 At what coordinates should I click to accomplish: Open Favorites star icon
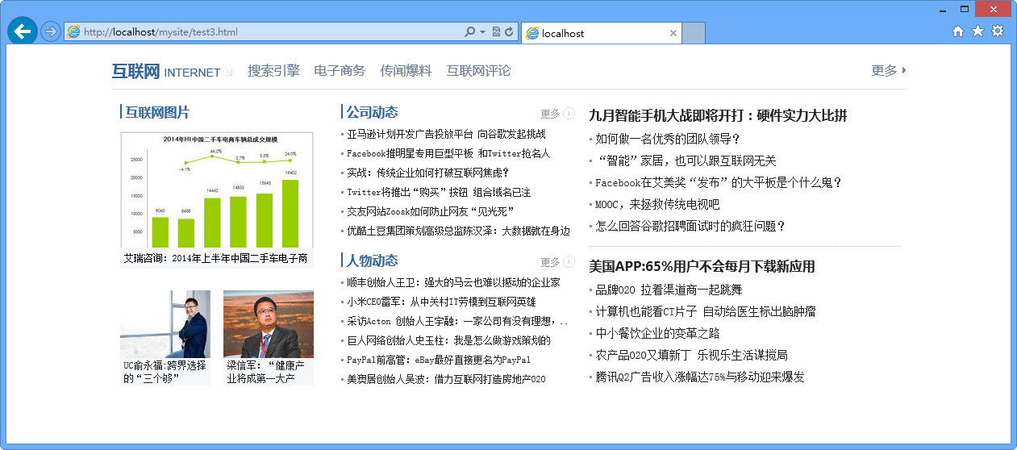coord(977,31)
